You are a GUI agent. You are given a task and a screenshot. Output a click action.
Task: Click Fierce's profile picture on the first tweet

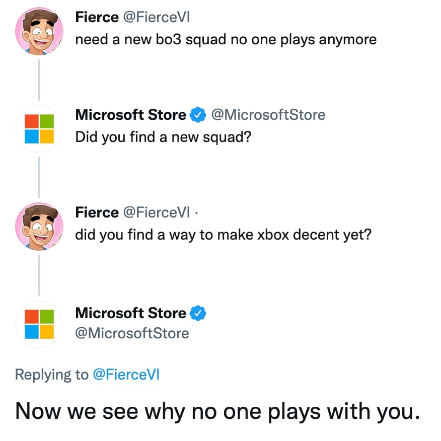tap(39, 31)
